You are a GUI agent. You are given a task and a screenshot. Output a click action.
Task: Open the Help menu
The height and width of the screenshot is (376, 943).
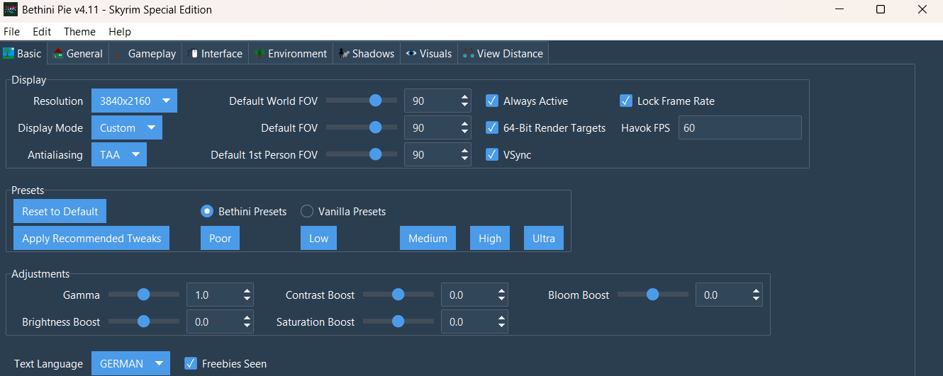coord(120,31)
